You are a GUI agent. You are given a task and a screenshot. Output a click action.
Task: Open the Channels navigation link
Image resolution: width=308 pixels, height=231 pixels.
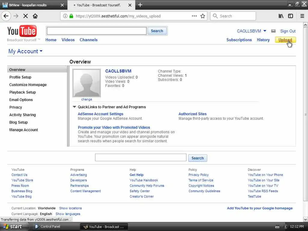point(88,40)
